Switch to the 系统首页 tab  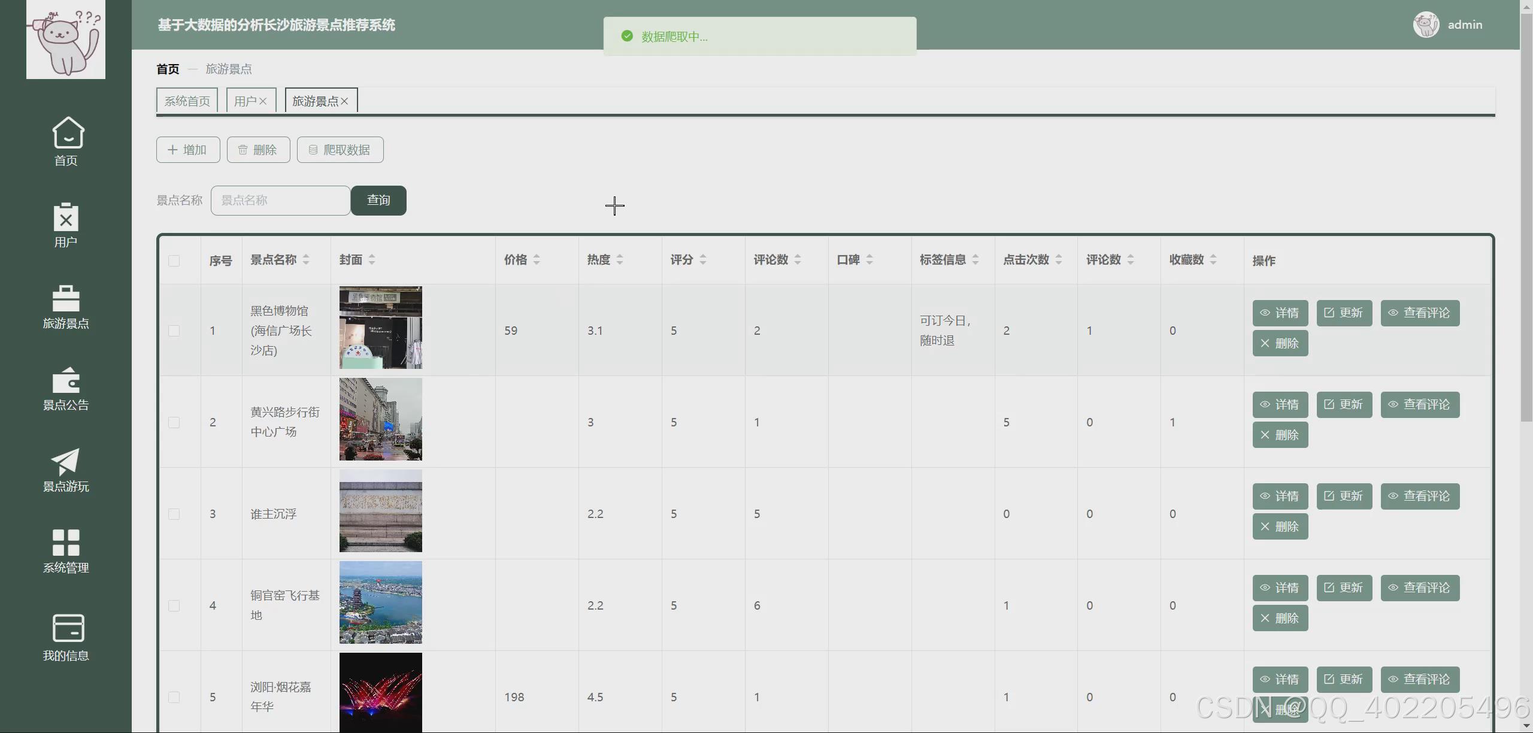click(187, 101)
